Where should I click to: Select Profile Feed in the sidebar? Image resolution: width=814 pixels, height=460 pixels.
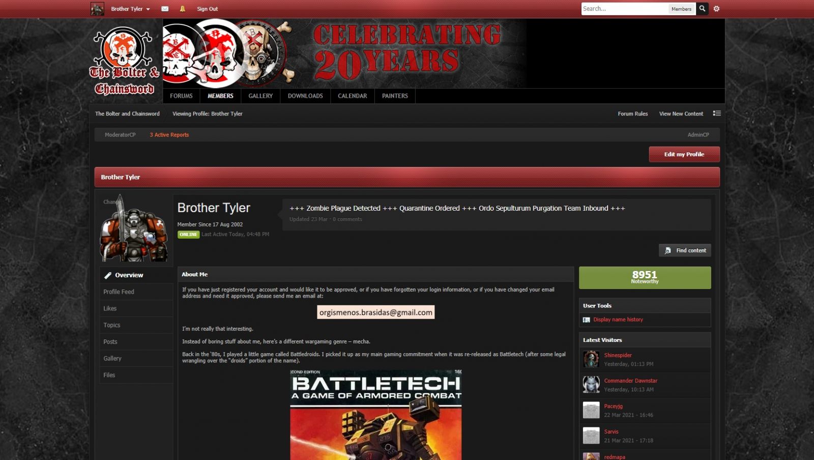[119, 292]
